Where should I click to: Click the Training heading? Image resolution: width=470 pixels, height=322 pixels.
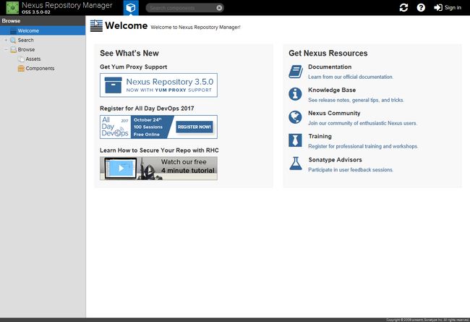tap(320, 136)
